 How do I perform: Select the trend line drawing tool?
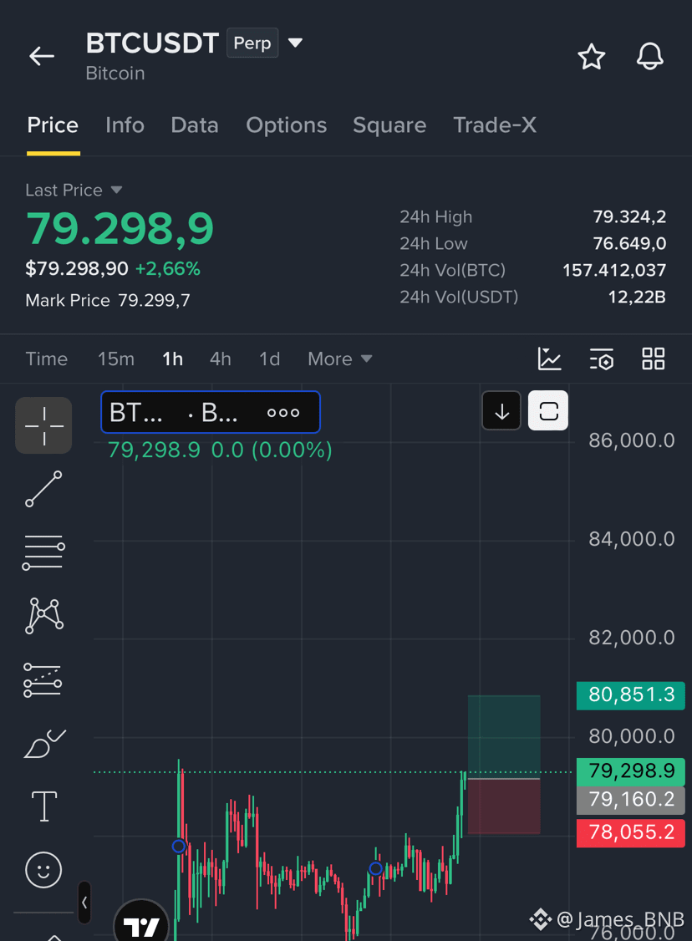[x=43, y=489]
